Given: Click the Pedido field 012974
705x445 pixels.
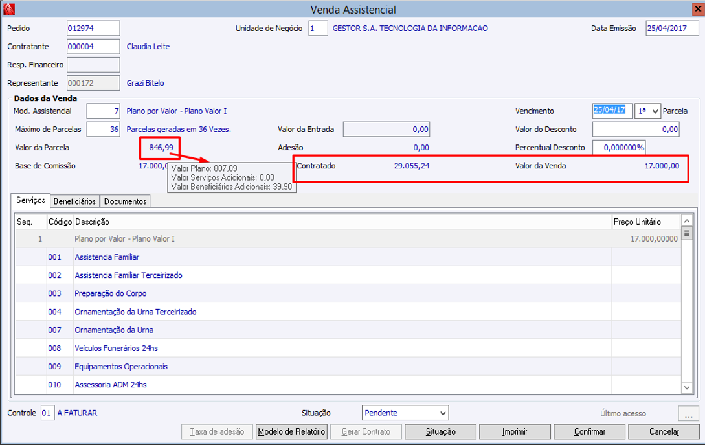Looking at the screenshot, I should (x=93, y=28).
